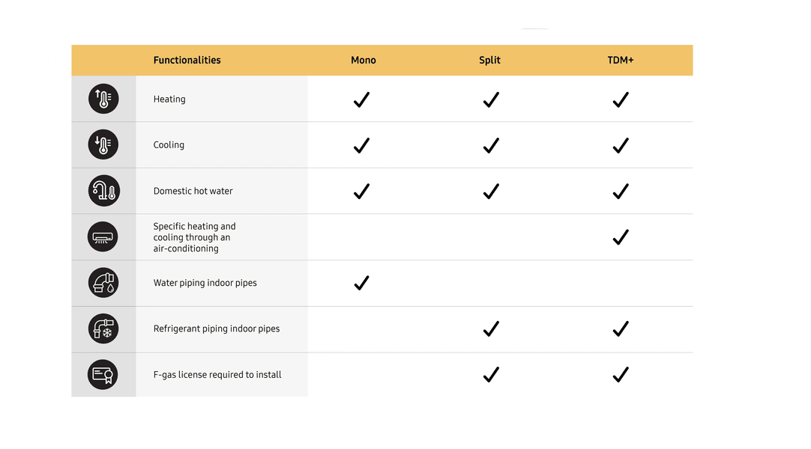This screenshot has height=449, width=811.
Task: Select the TDM+ column header
Action: [621, 60]
